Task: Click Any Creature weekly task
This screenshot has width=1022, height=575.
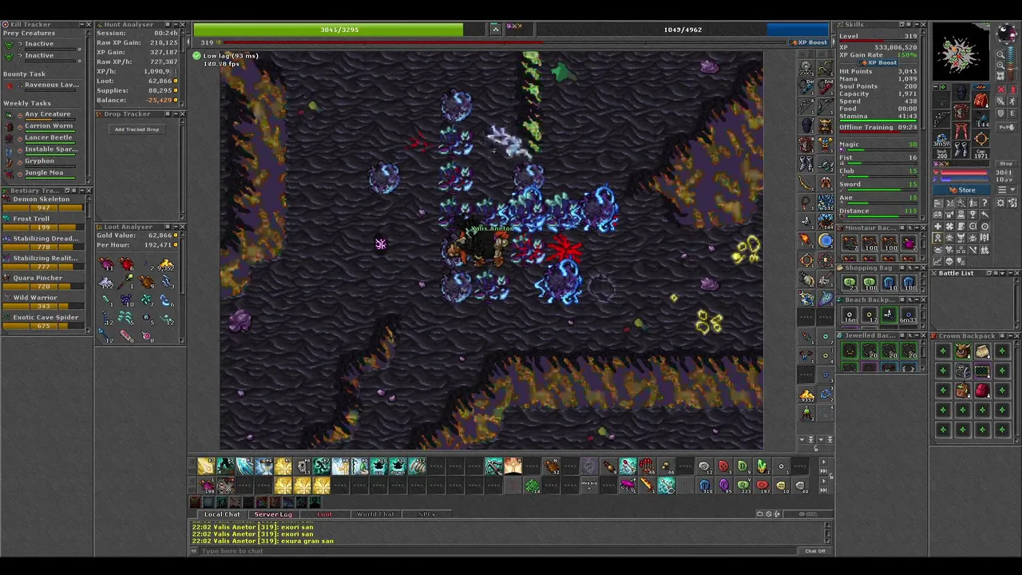Action: click(48, 114)
